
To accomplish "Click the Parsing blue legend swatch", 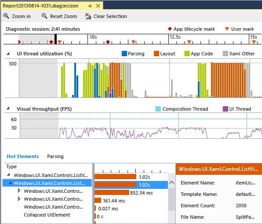I will coord(124,54).
